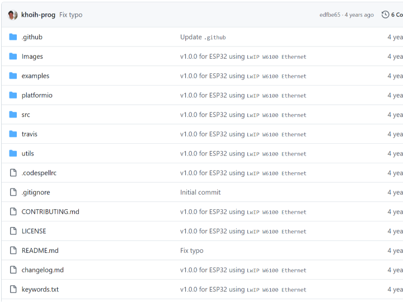Click the Images folder icon

point(13,56)
